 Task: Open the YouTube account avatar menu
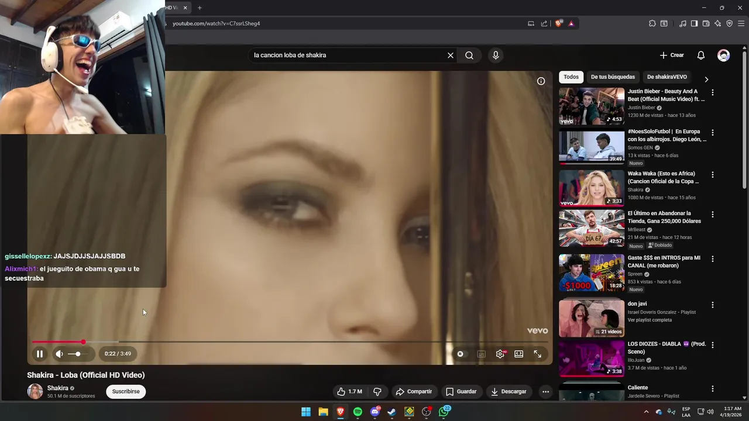[x=724, y=55]
